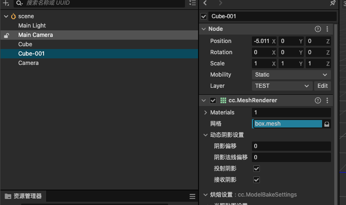This screenshot has height=205, width=346.
Task: Collapse the 烘焙设置 group
Action: pos(206,195)
